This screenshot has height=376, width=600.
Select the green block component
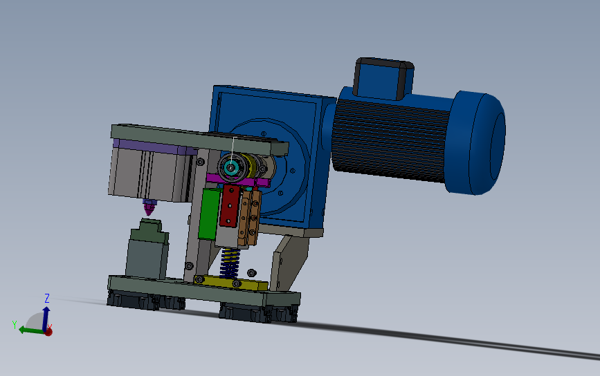point(209,214)
